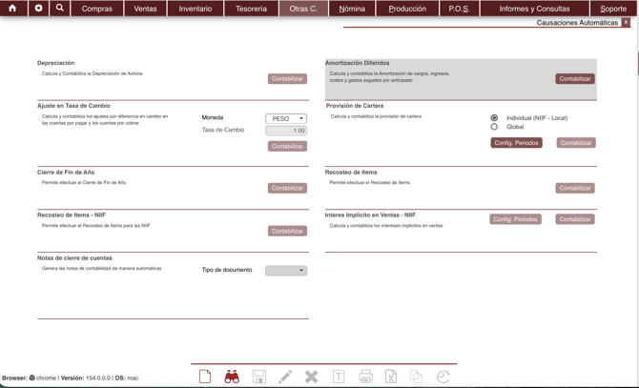Image resolution: width=639 pixels, height=388 pixels.
Task: Click Contabilizar for Recosteo de Items - NIIF
Action: (287, 231)
